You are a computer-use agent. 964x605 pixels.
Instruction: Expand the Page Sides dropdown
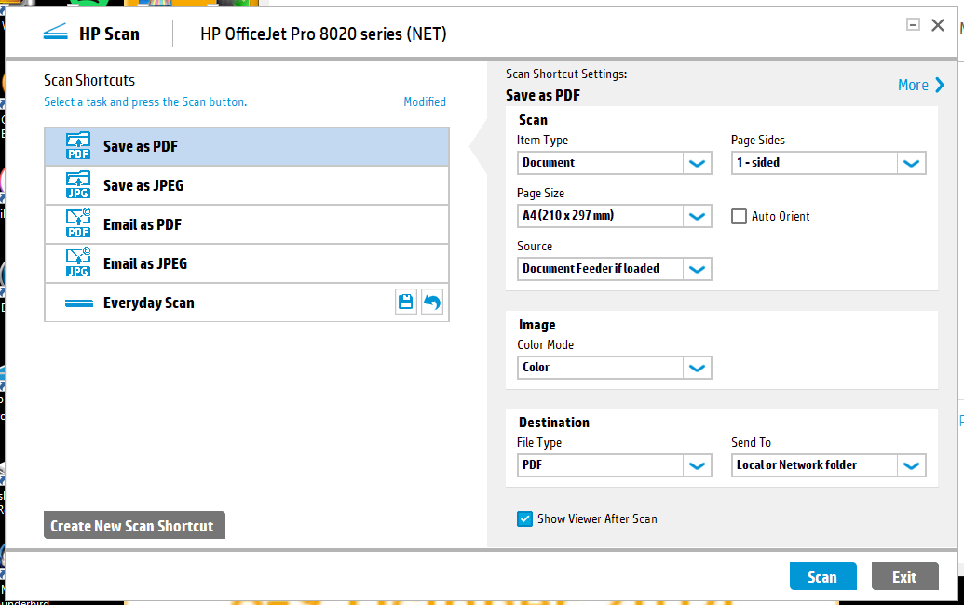[911, 163]
